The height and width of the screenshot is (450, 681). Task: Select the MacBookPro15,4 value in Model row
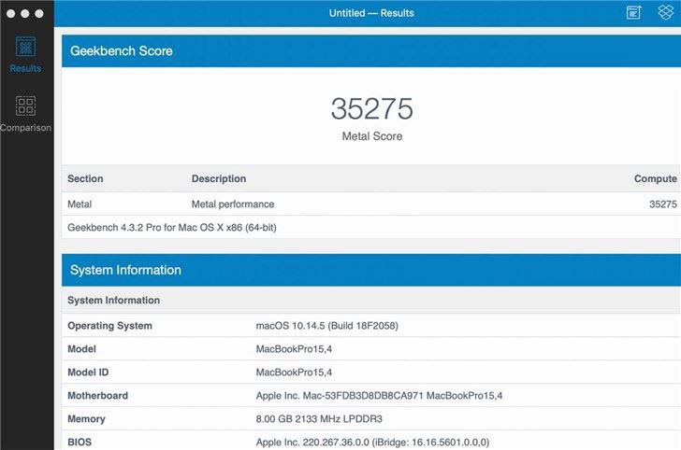point(294,349)
